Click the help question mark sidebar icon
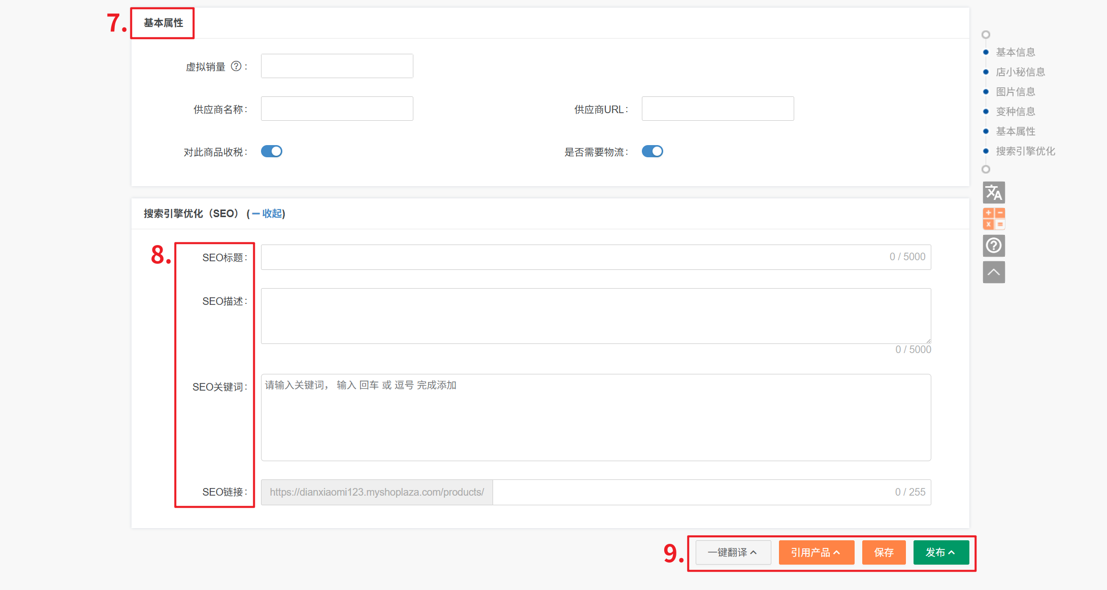This screenshot has width=1107, height=590. [994, 246]
